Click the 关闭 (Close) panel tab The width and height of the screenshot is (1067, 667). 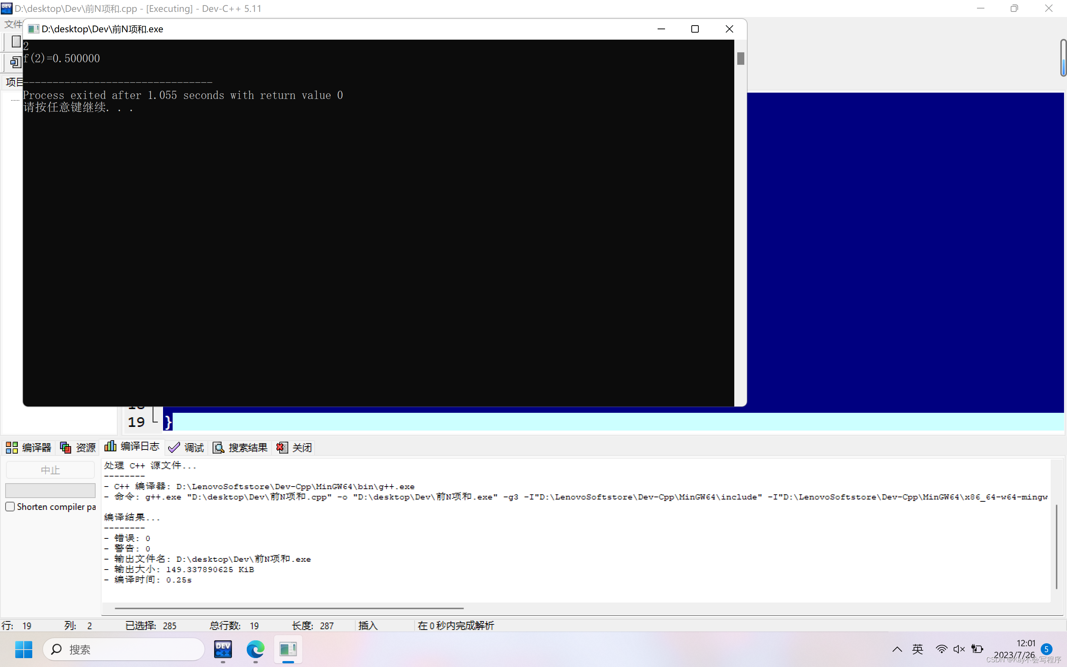(x=294, y=447)
